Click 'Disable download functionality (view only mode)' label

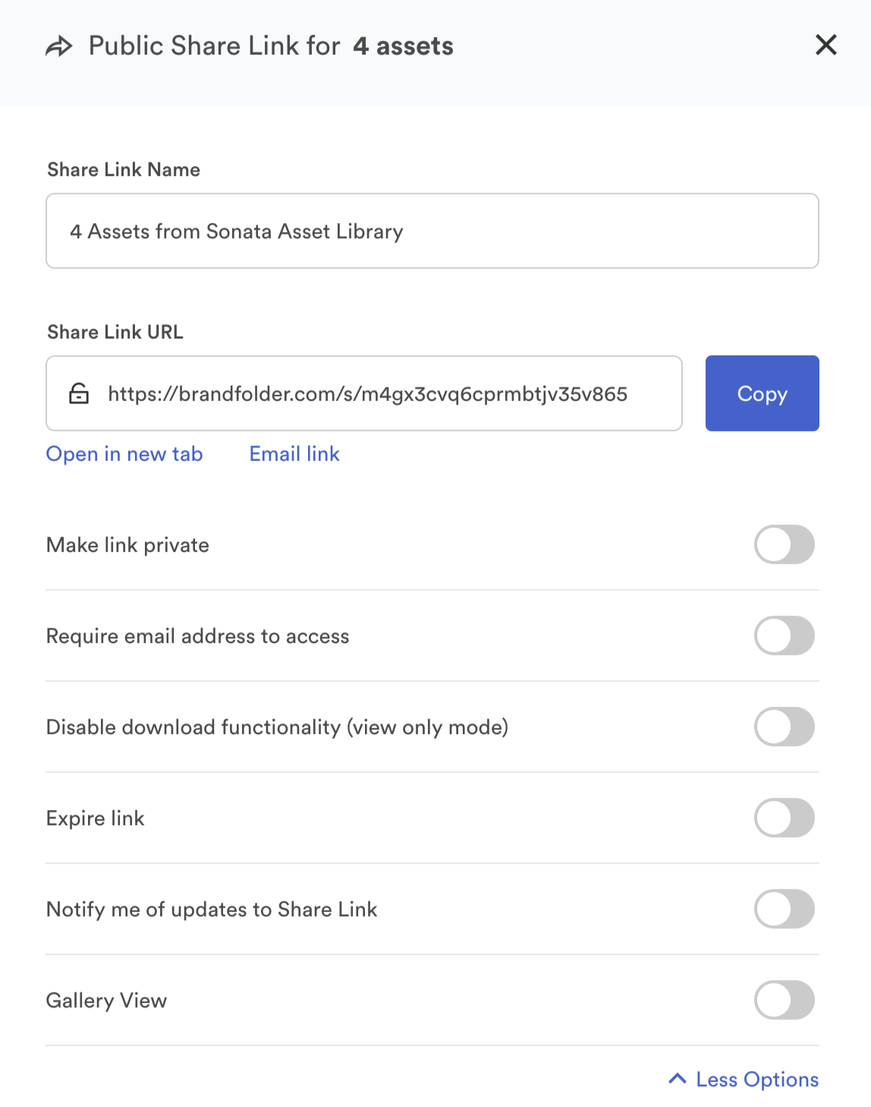click(277, 727)
